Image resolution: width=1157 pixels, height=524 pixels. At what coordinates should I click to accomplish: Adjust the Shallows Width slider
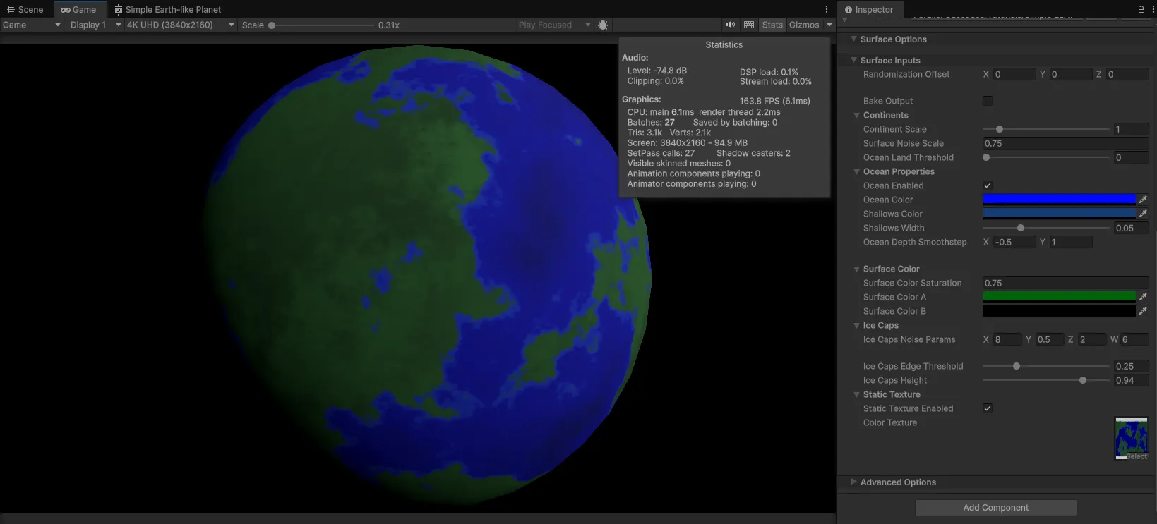coord(1046,228)
